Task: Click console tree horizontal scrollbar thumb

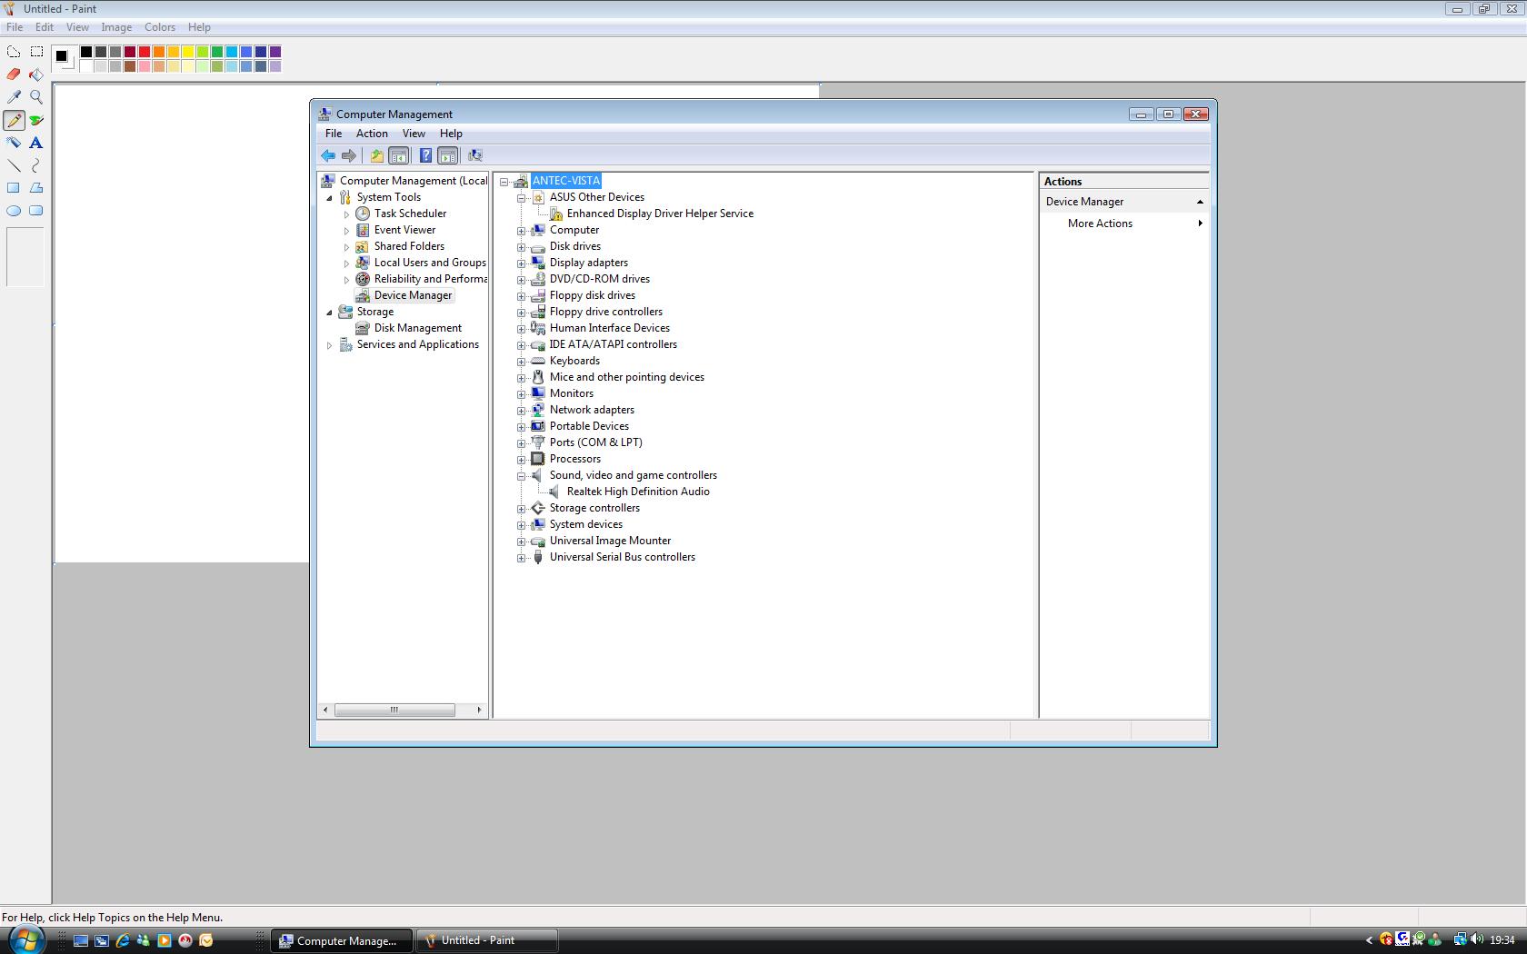Action: point(394,710)
